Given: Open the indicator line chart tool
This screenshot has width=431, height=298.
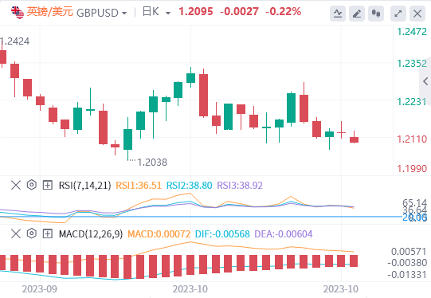Looking at the screenshot, I should click(338, 14).
